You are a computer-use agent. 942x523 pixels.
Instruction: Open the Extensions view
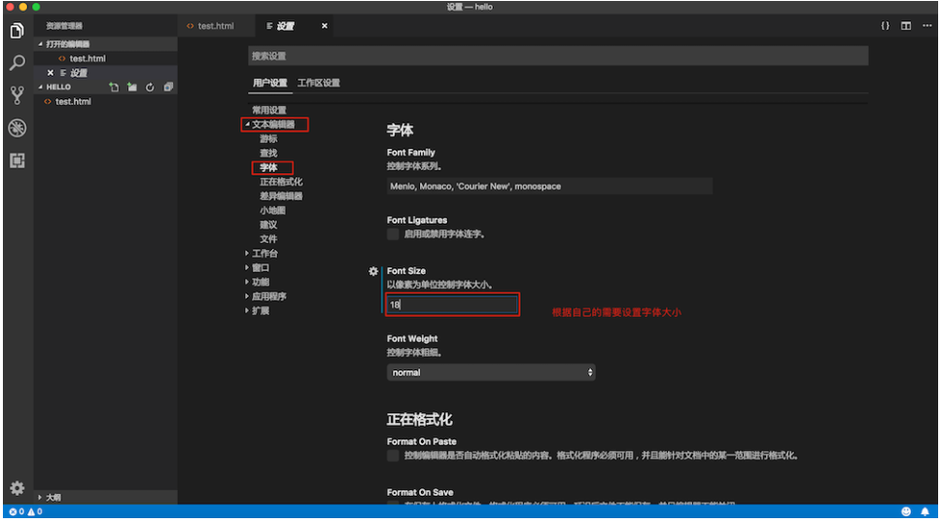(17, 160)
